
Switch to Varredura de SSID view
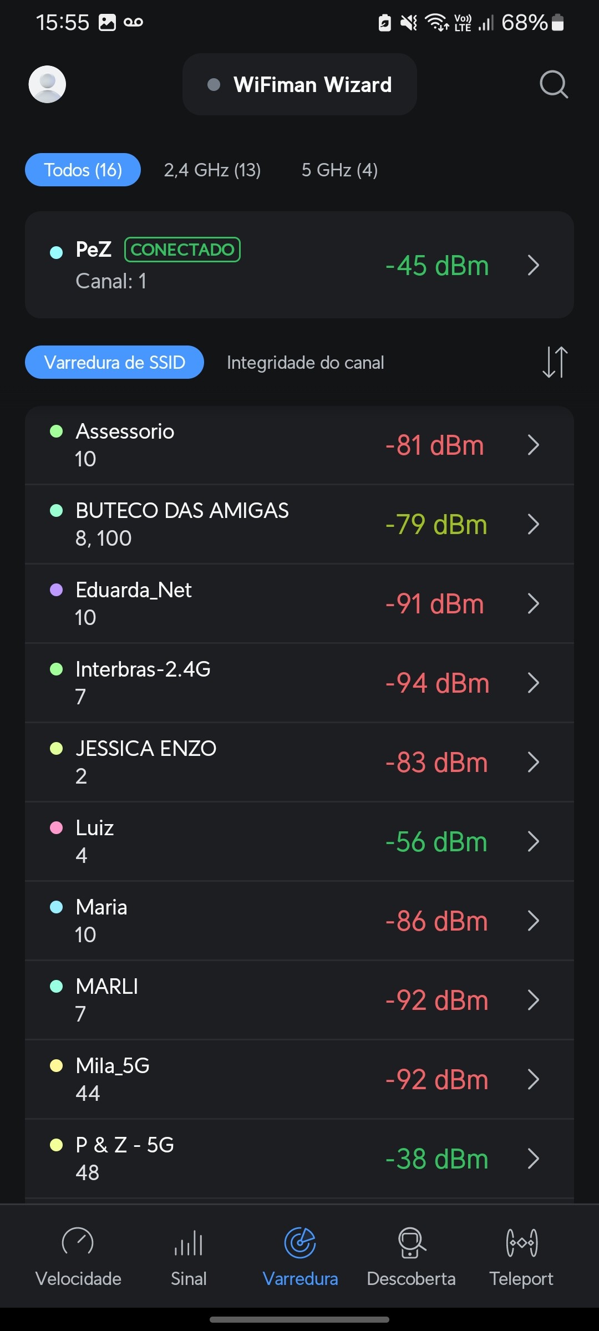click(114, 362)
